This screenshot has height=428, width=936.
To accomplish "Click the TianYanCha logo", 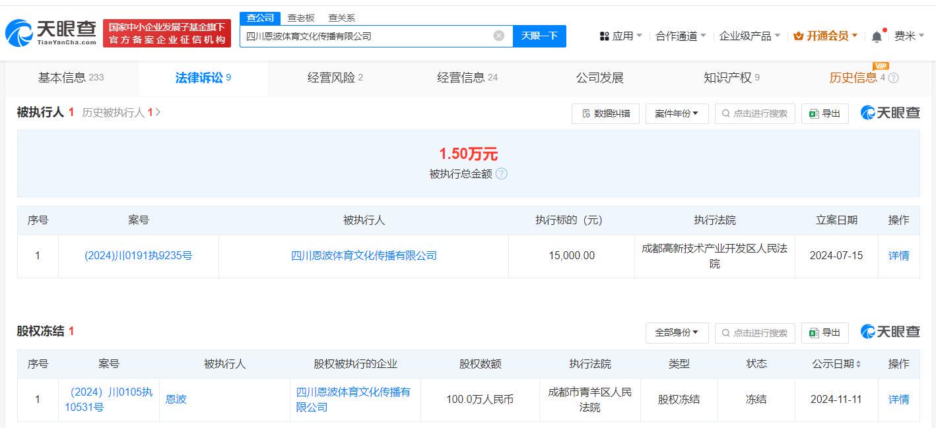I will (51, 33).
